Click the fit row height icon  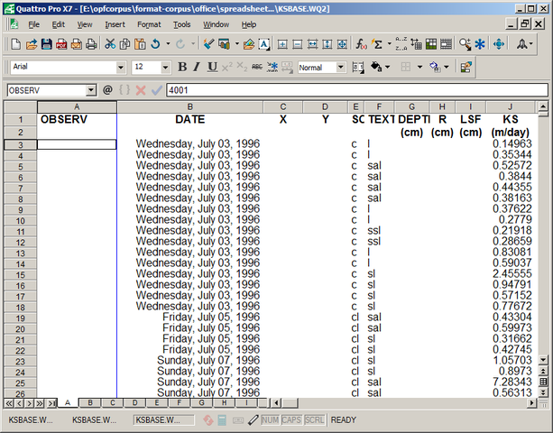tap(327, 44)
